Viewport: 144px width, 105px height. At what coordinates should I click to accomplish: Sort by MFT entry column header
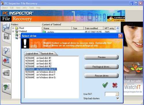pyautogui.click(x=109, y=28)
